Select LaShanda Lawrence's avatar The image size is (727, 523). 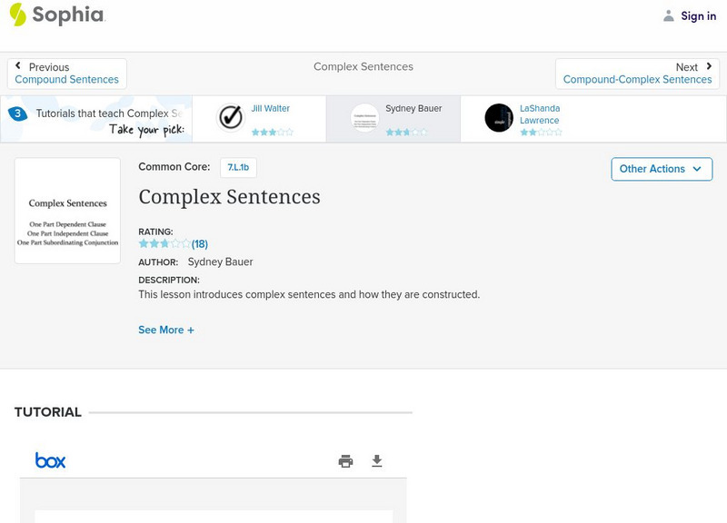499,118
